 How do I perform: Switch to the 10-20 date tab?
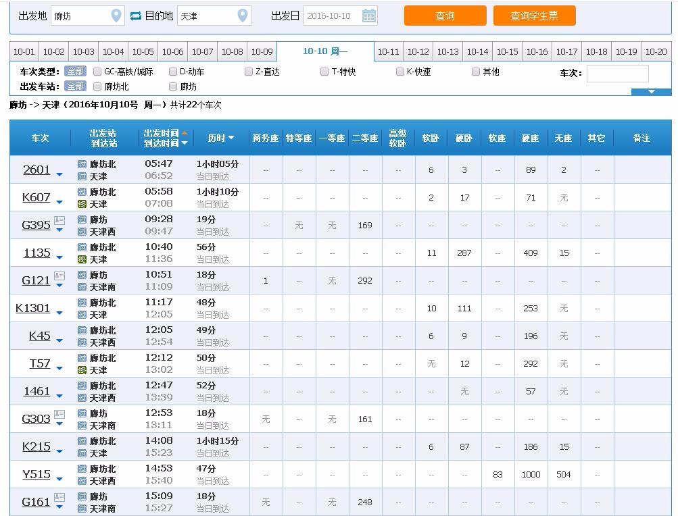click(x=656, y=51)
